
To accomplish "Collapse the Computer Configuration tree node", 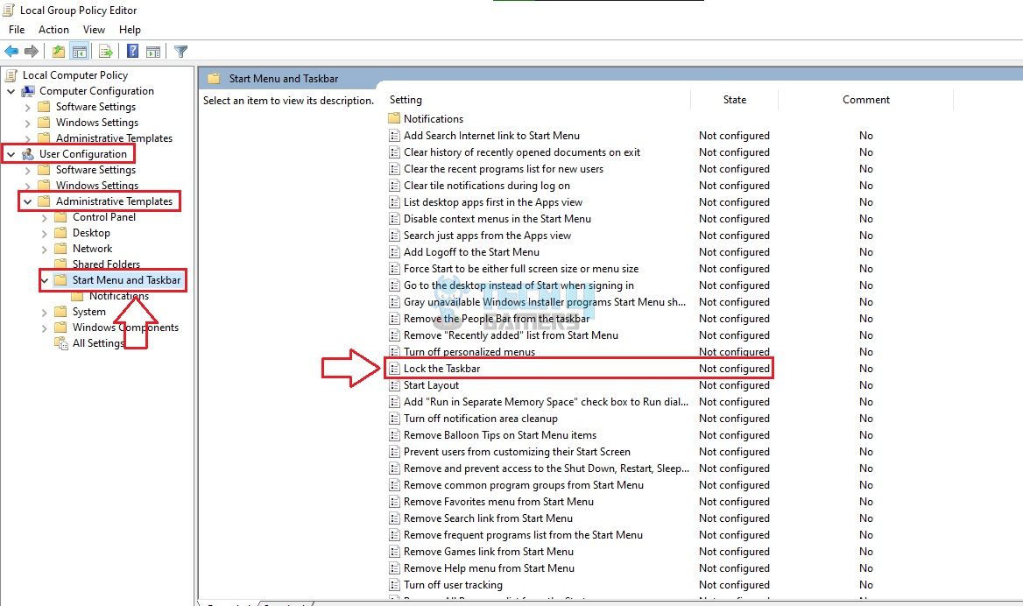I will point(10,90).
